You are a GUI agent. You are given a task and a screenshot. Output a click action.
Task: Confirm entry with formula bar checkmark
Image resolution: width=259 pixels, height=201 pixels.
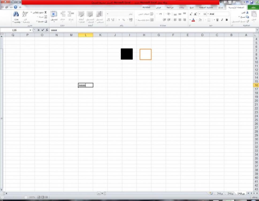42,30
